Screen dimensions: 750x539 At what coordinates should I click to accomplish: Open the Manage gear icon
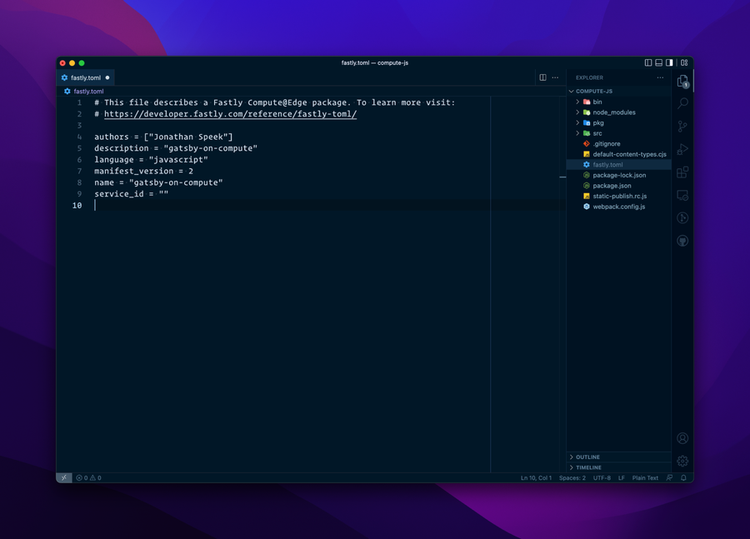682,461
